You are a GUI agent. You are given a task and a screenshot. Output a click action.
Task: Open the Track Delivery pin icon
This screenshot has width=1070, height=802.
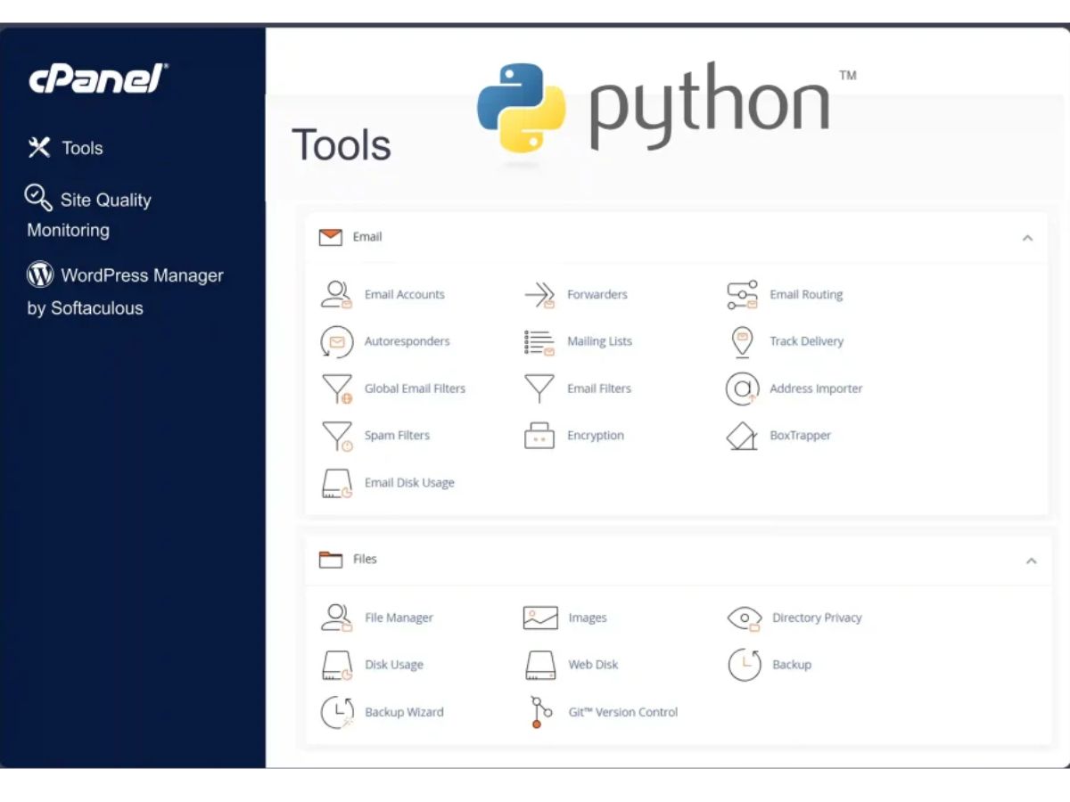(x=742, y=342)
